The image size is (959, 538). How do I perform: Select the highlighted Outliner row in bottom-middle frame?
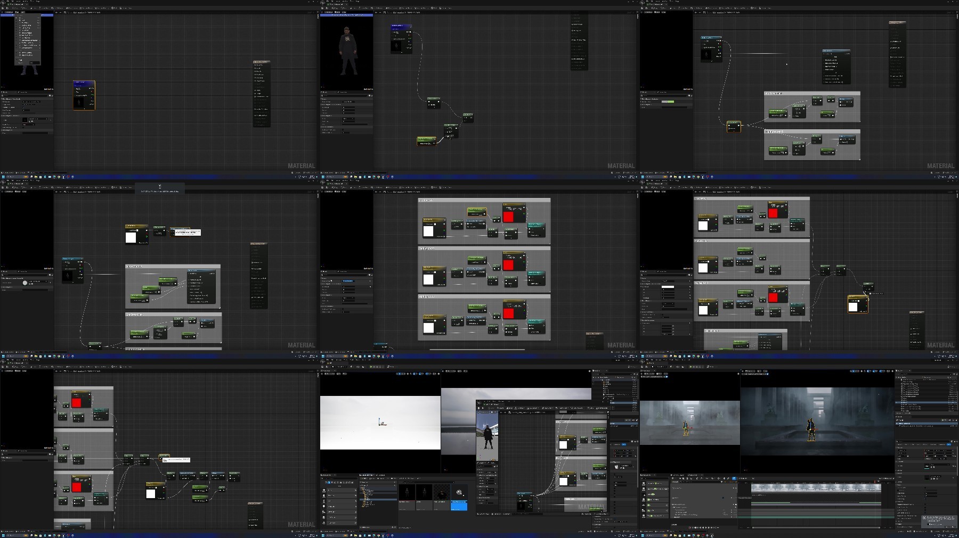click(x=622, y=403)
